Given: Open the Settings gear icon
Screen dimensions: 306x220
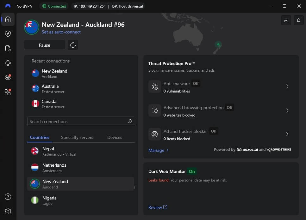Looking at the screenshot, I should click(8, 211).
